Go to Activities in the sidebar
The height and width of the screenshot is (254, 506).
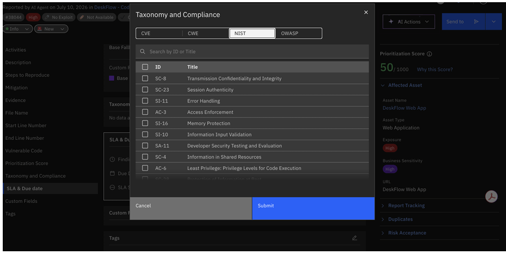click(15, 50)
